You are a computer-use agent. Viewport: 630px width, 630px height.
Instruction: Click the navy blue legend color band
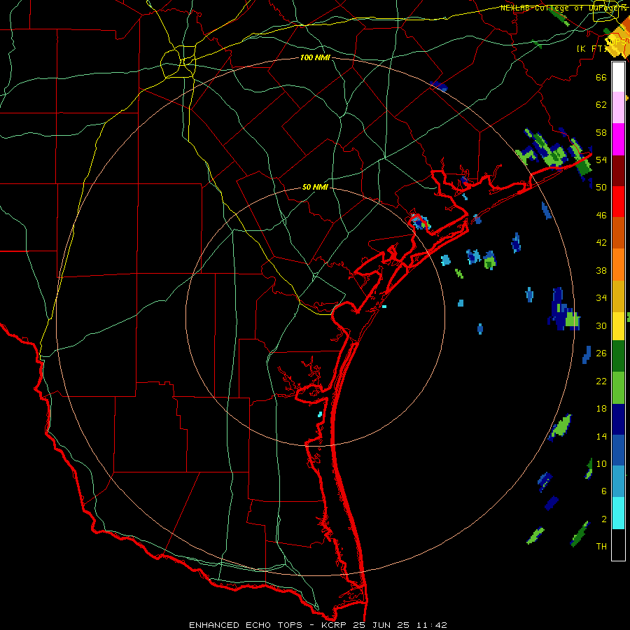pyautogui.click(x=618, y=419)
